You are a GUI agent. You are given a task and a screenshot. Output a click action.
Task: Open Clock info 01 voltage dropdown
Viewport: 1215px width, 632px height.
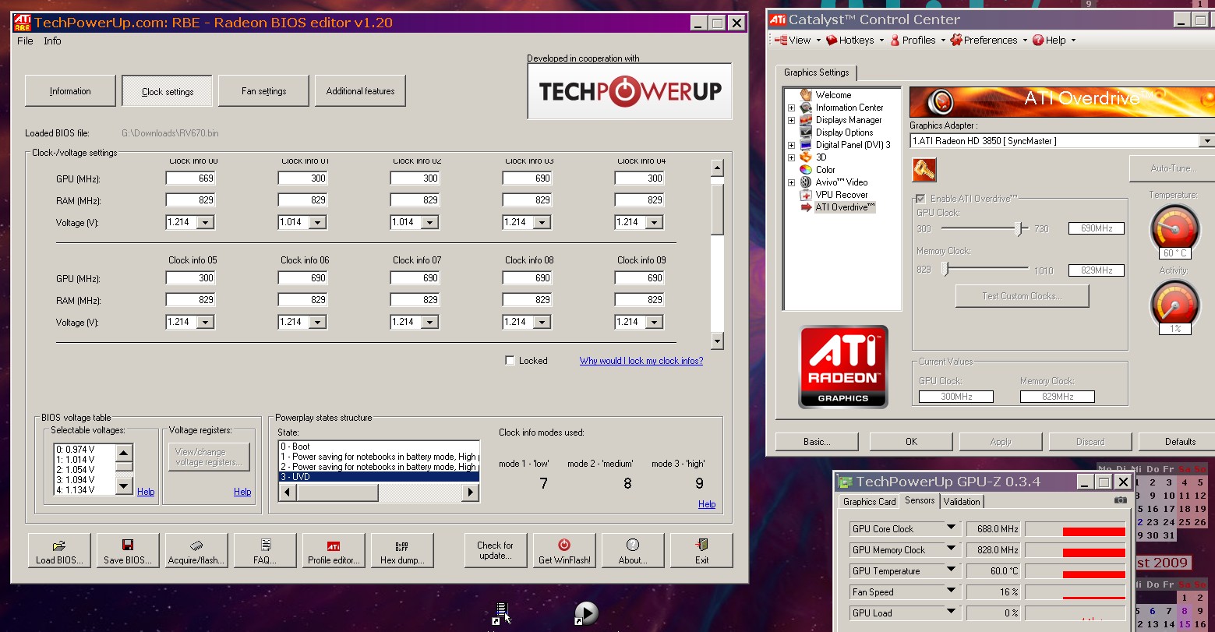tap(318, 222)
